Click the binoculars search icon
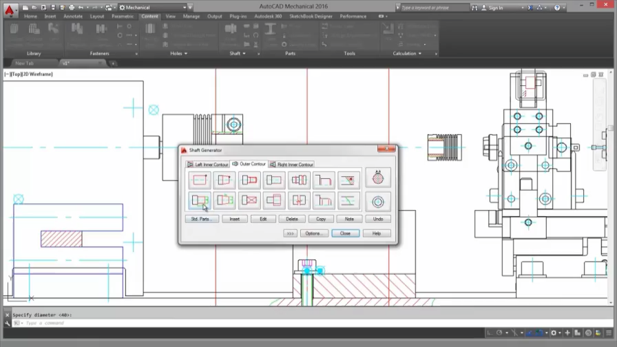Screen dimensions: 617x347 [474, 8]
